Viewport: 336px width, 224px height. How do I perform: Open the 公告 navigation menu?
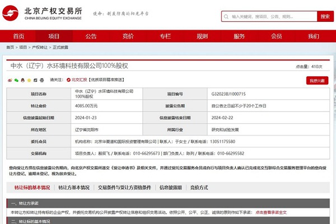(x=91, y=36)
